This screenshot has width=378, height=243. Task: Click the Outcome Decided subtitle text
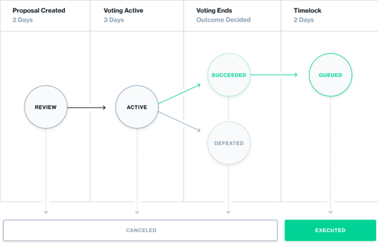point(223,20)
